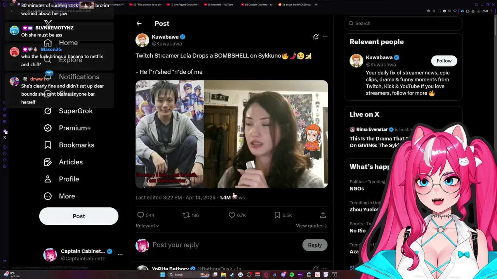Switch to the 'I've Played Gacha' tab
The width and height of the screenshot is (497, 279).
point(185,5)
